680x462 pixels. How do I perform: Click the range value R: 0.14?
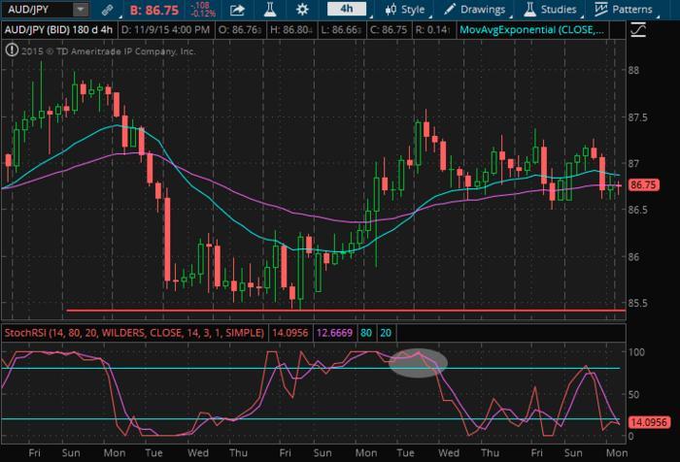432,30
